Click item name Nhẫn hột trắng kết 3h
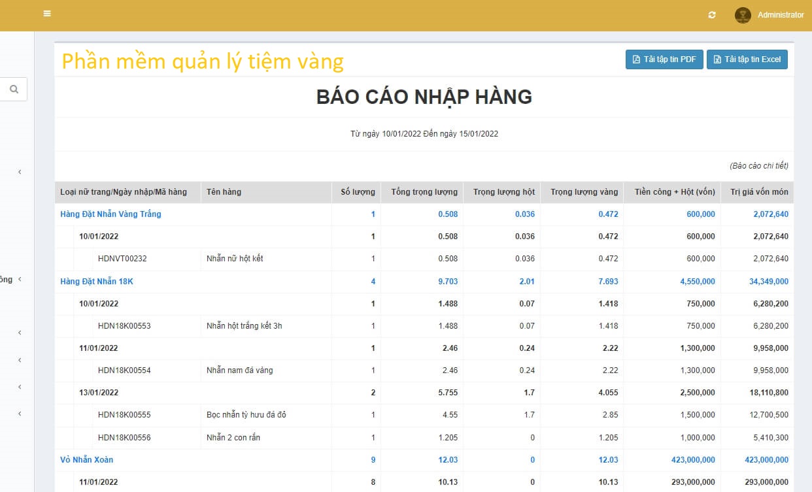This screenshot has height=492, width=812. 245,326
